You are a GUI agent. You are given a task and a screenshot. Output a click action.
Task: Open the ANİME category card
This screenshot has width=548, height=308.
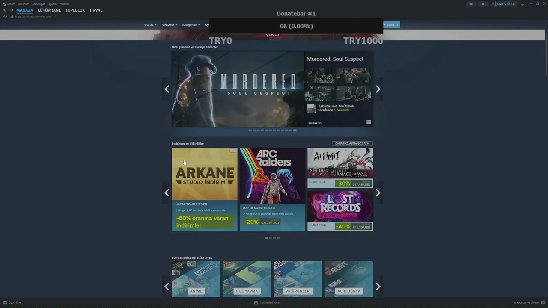click(x=196, y=279)
